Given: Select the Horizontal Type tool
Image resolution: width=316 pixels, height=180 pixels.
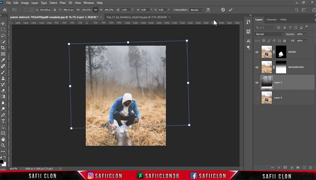Looking at the screenshot, I should pyautogui.click(x=3, y=121).
